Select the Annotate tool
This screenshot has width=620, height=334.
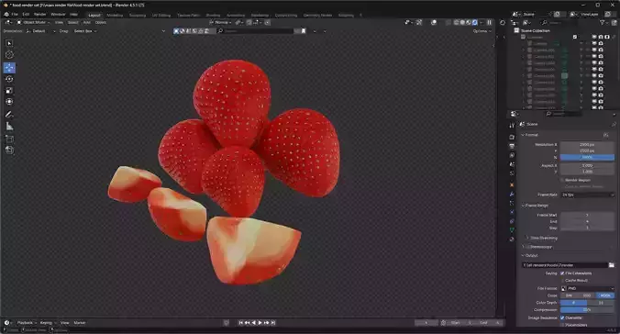(x=9, y=115)
